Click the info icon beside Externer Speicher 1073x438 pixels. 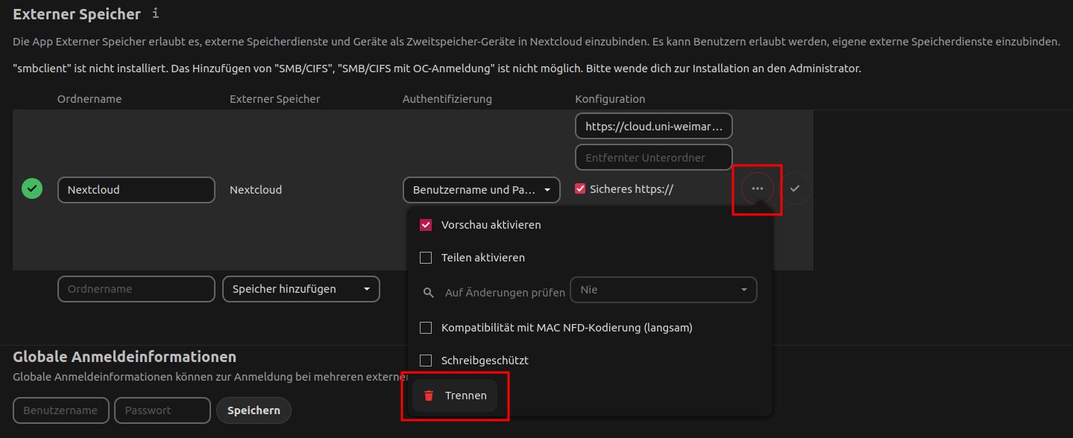(x=155, y=13)
